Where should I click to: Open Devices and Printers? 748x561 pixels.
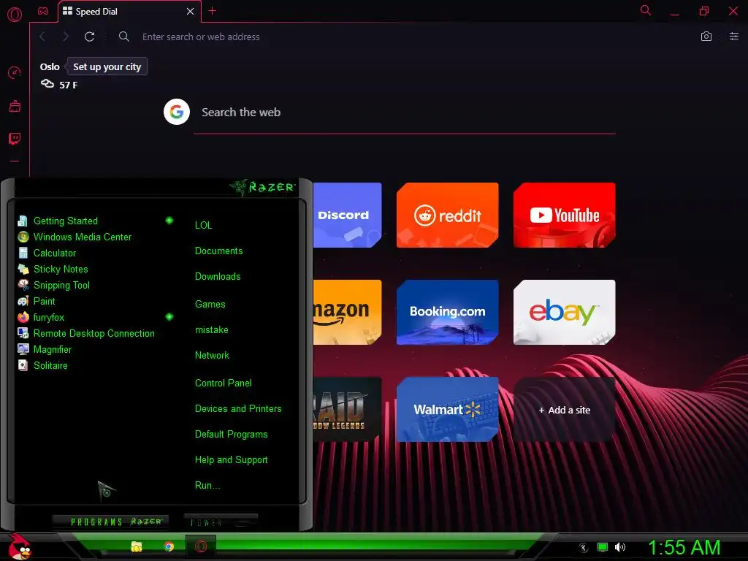[238, 409]
